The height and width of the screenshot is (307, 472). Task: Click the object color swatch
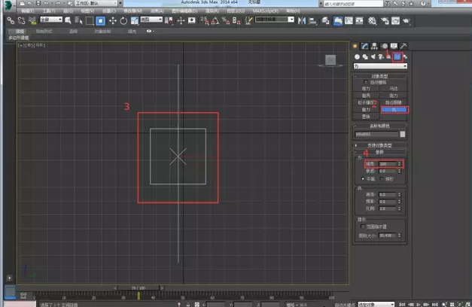(x=403, y=134)
